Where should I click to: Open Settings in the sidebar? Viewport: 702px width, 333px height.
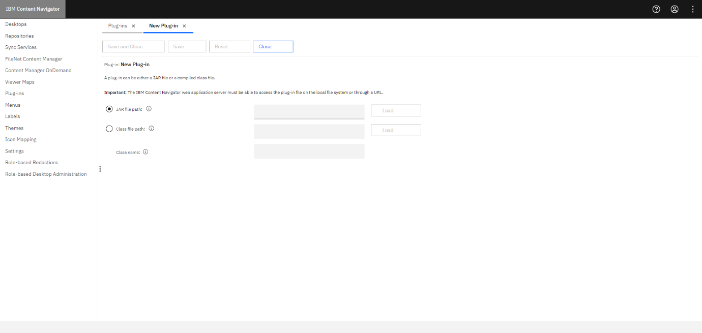(14, 150)
